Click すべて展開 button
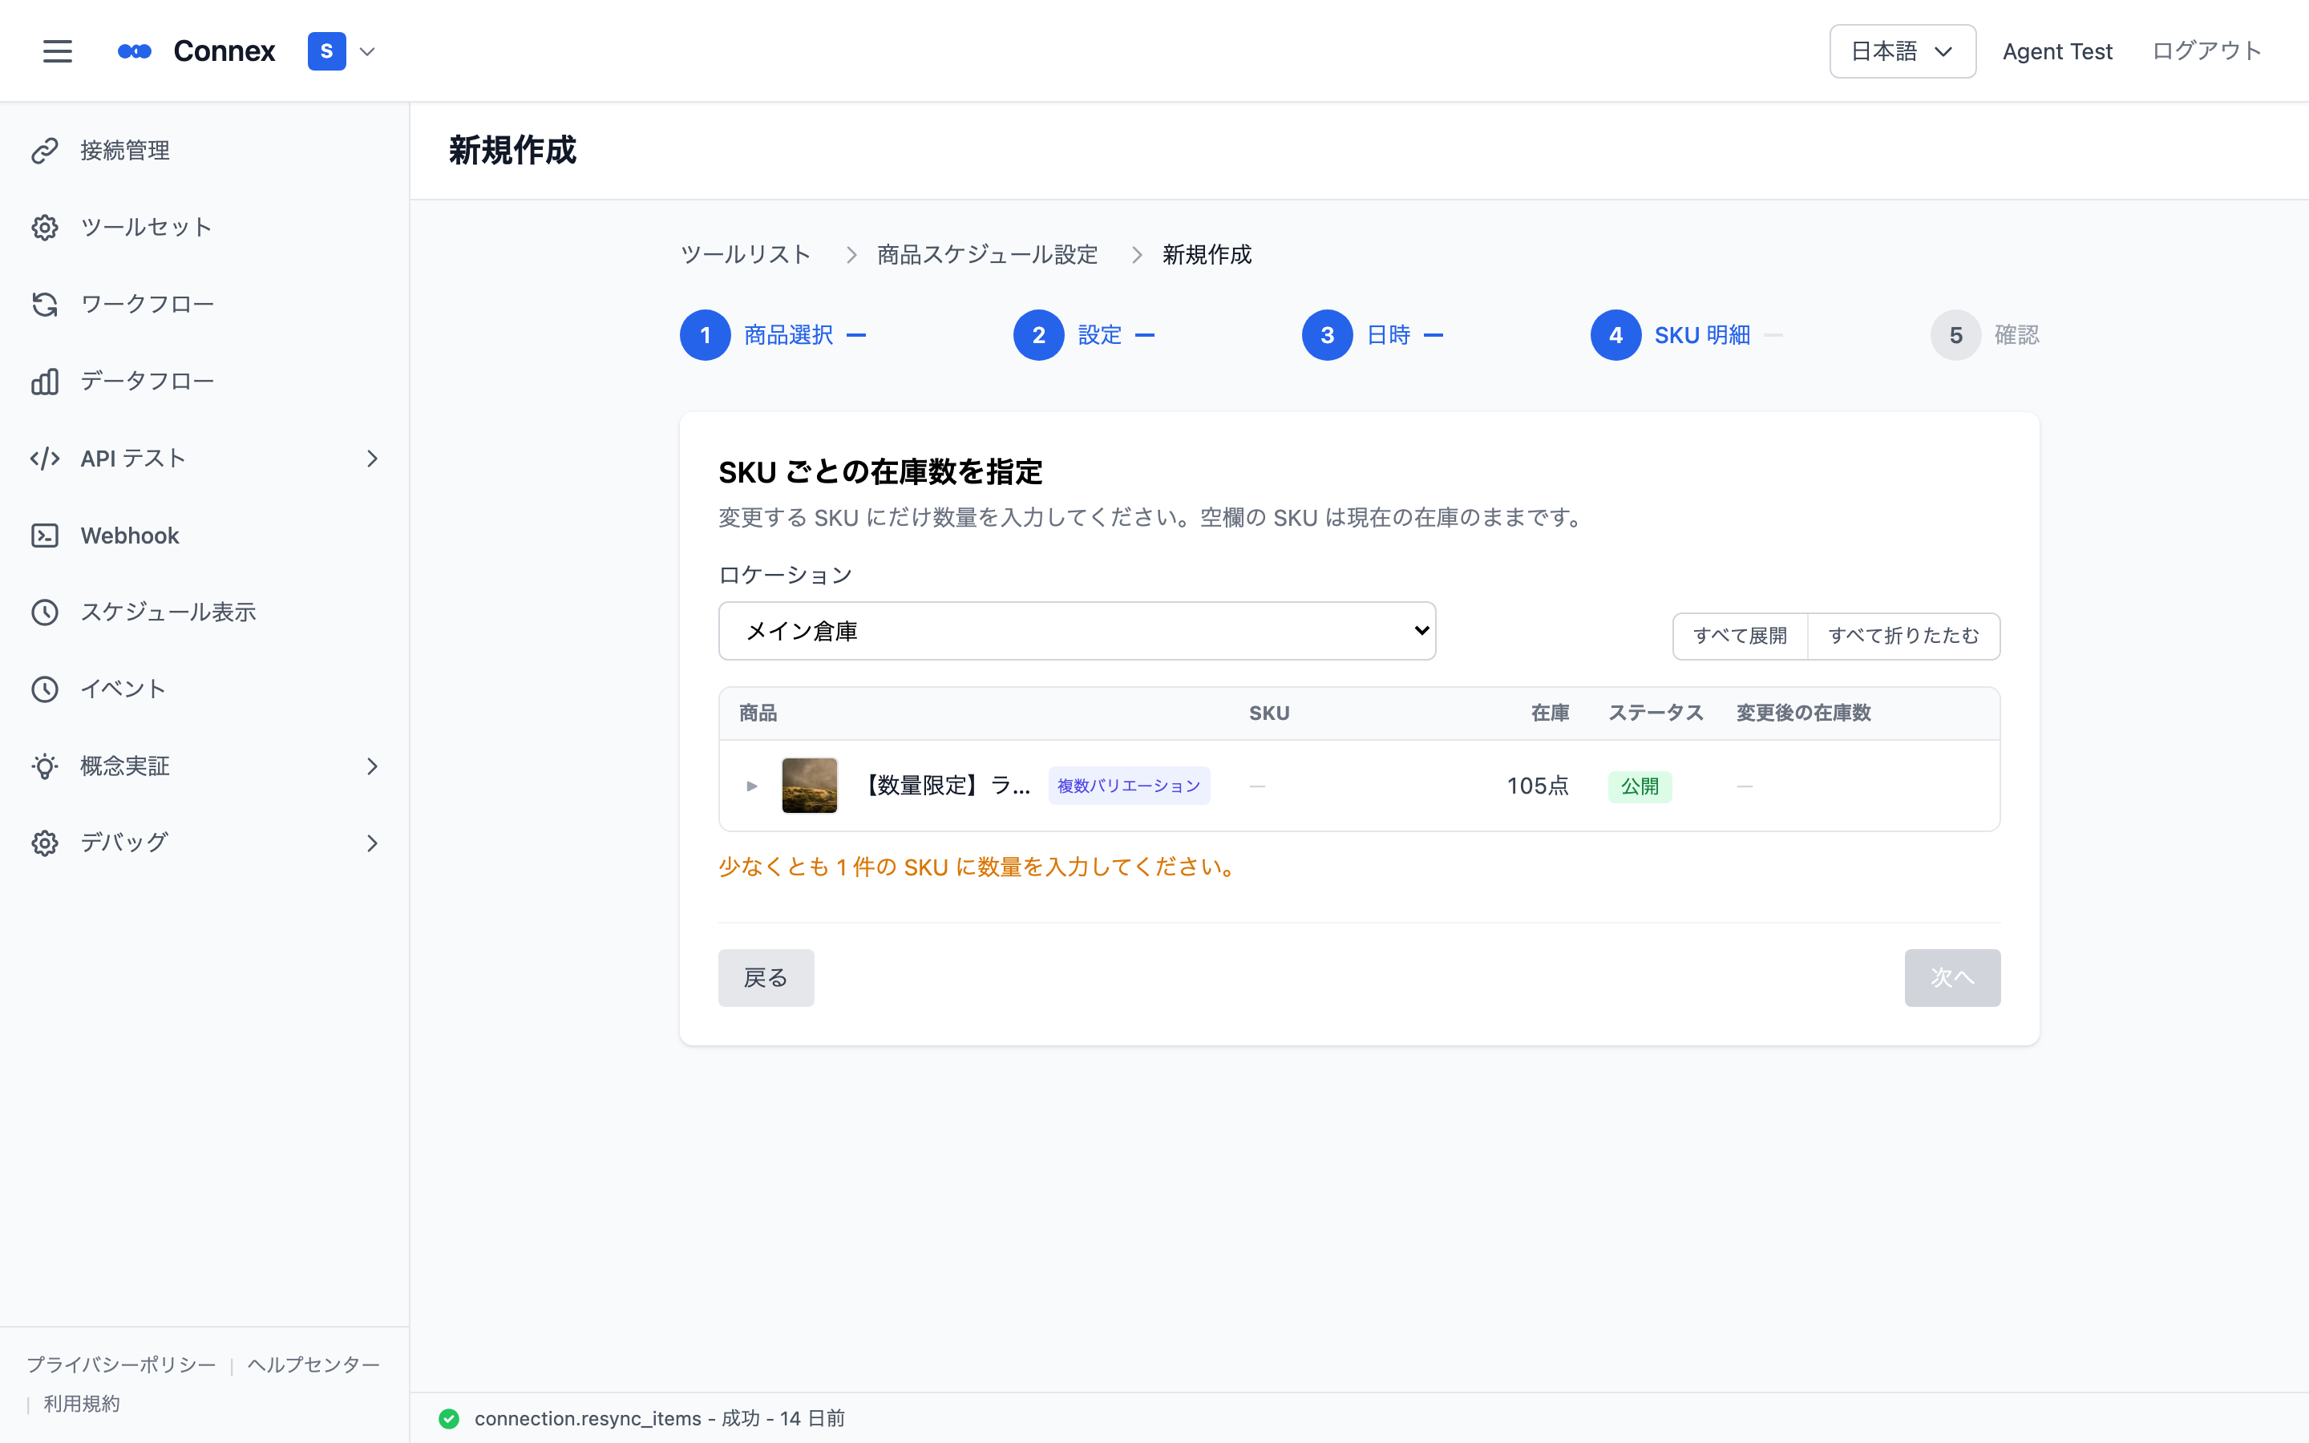Screen dimensions: 2309x1443 point(1741,636)
